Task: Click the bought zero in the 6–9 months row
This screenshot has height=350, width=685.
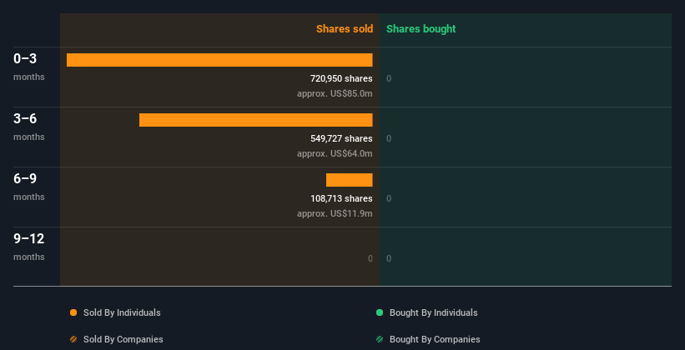Action: point(389,199)
